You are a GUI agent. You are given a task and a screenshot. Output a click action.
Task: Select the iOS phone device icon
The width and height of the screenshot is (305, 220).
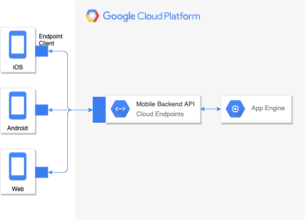[x=18, y=44]
